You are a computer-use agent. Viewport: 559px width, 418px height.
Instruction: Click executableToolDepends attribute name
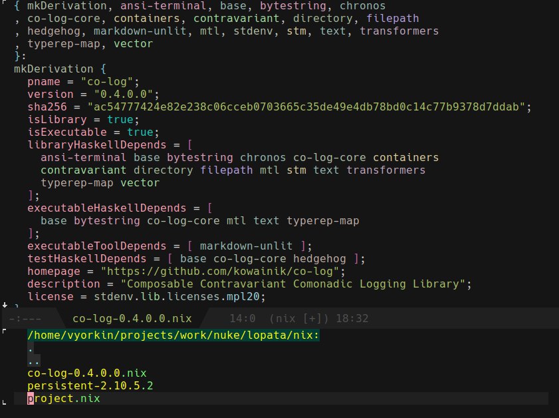(97, 246)
